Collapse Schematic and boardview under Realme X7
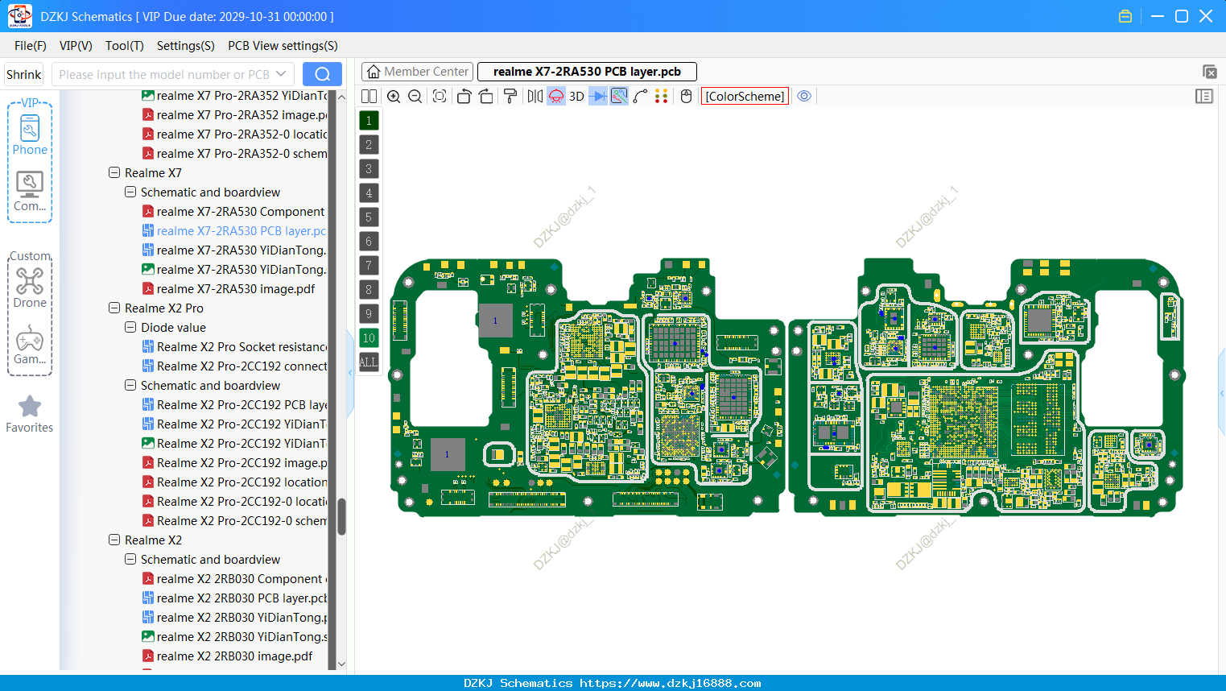Viewport: 1226px width, 691px height. point(130,192)
